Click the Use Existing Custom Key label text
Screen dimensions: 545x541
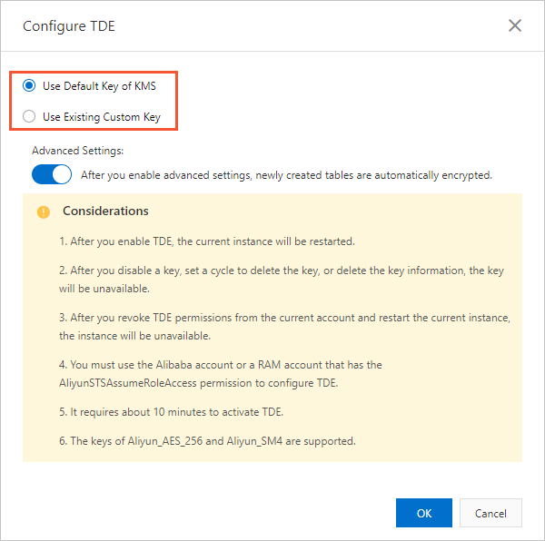(x=102, y=117)
